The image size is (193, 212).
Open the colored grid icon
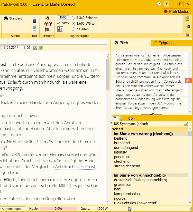(x=187, y=35)
